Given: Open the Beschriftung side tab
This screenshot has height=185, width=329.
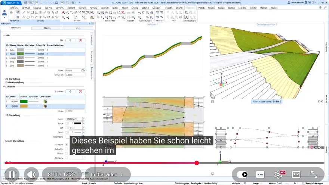Looking at the screenshot, I should tap(92, 73).
